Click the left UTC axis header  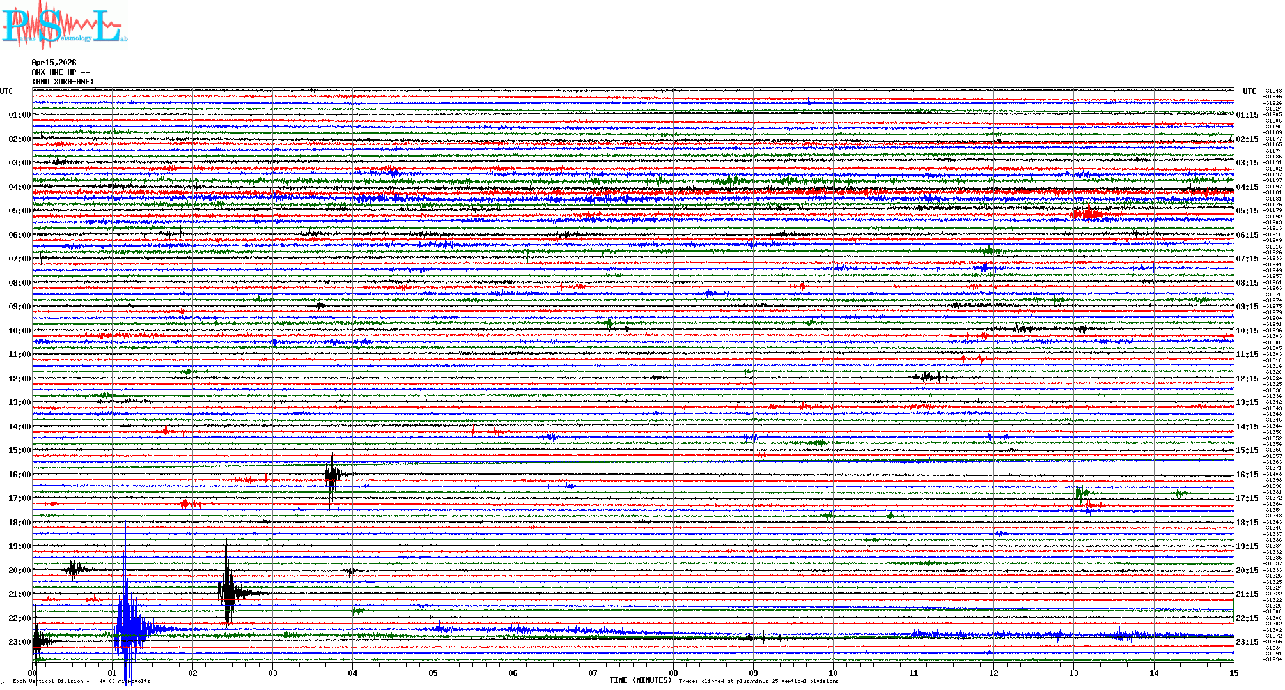6,91
